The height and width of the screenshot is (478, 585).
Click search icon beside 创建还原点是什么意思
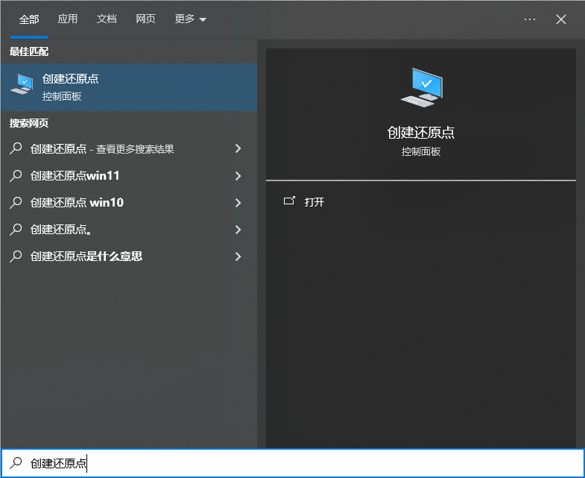coord(16,257)
